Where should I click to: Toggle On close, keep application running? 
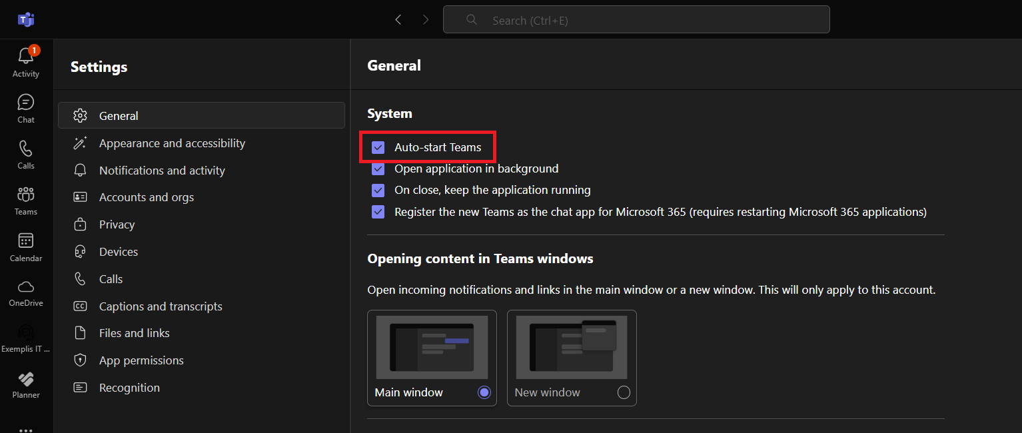(378, 191)
